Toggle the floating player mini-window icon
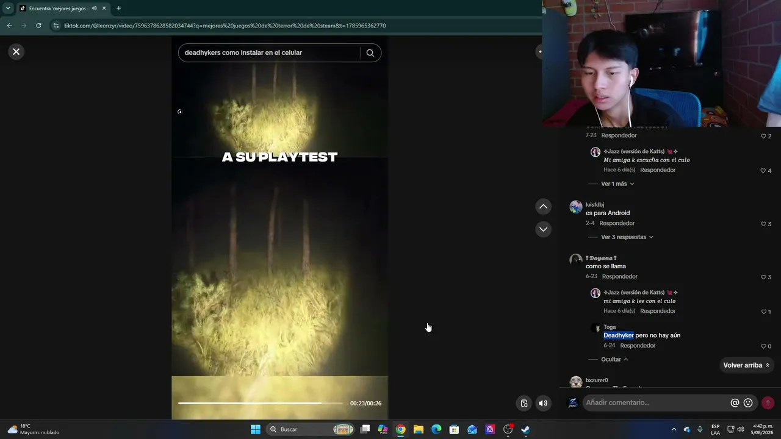 (524, 403)
